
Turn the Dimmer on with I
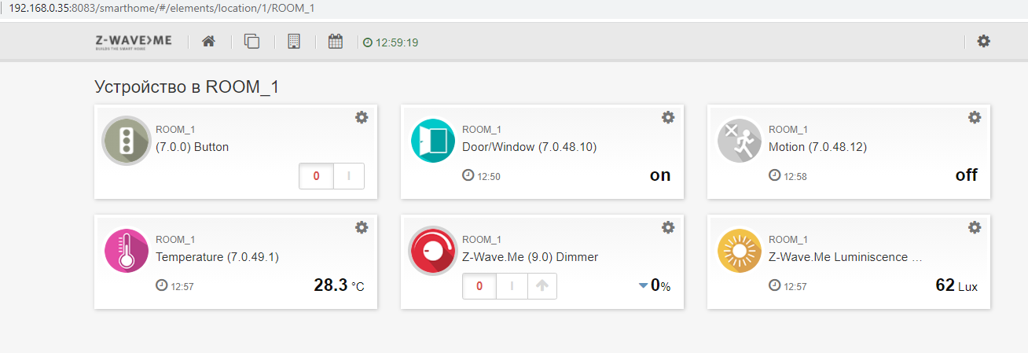pyautogui.click(x=512, y=286)
